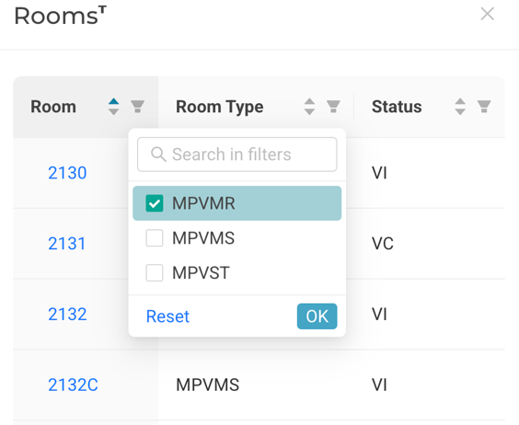Confirm filter with OK button
Viewport: 519px width, 425px height.
coord(317,316)
